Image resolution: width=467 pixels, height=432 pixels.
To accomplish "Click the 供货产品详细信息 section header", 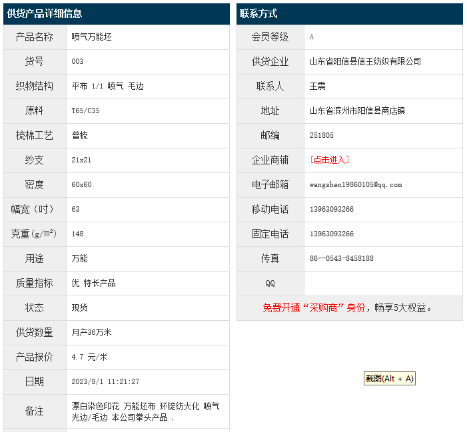I will point(45,13).
